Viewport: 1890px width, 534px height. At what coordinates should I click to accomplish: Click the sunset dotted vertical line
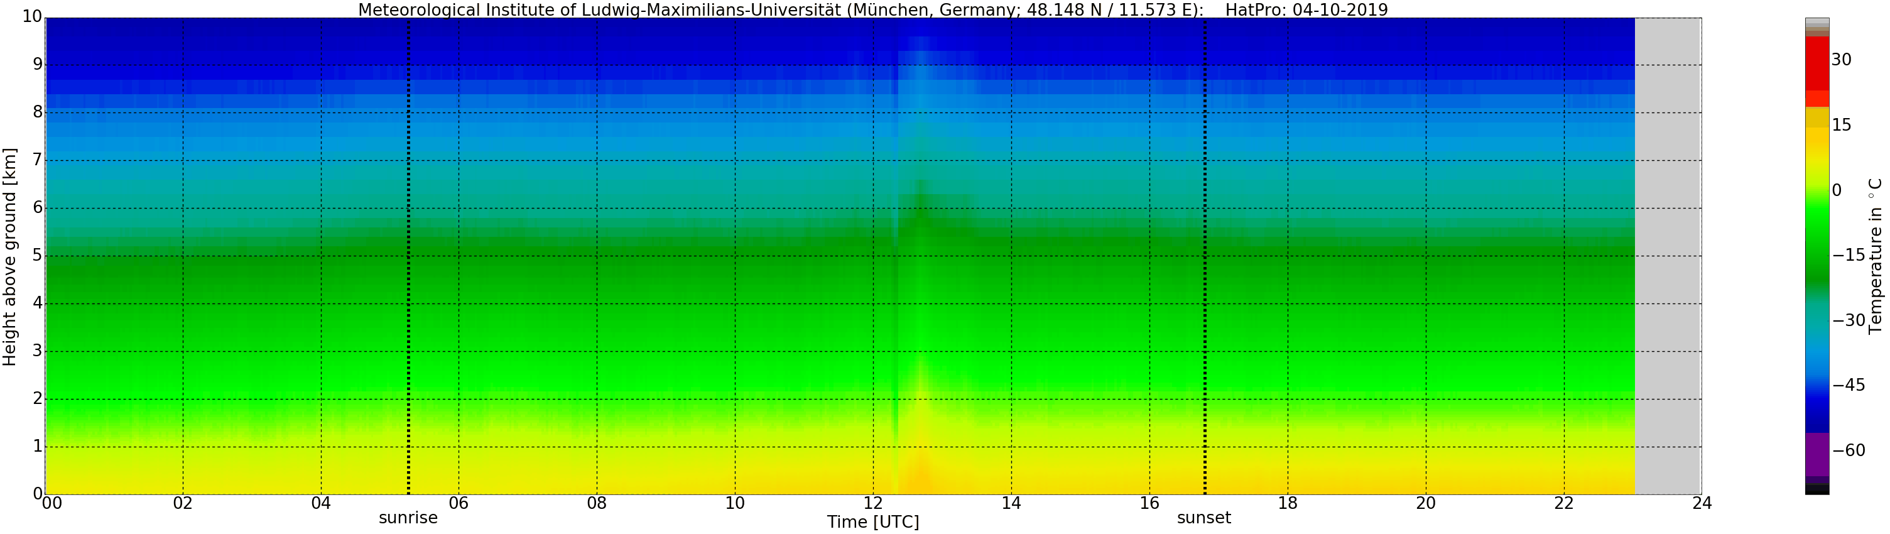click(1205, 257)
